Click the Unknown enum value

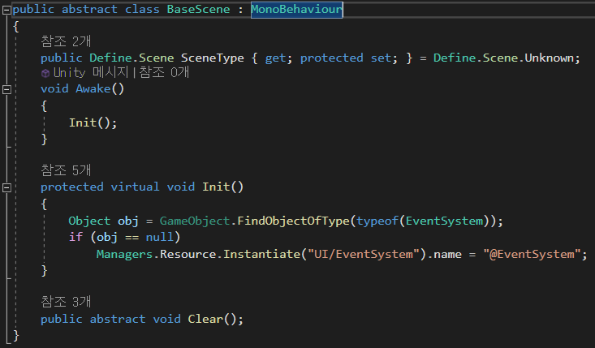(549, 58)
